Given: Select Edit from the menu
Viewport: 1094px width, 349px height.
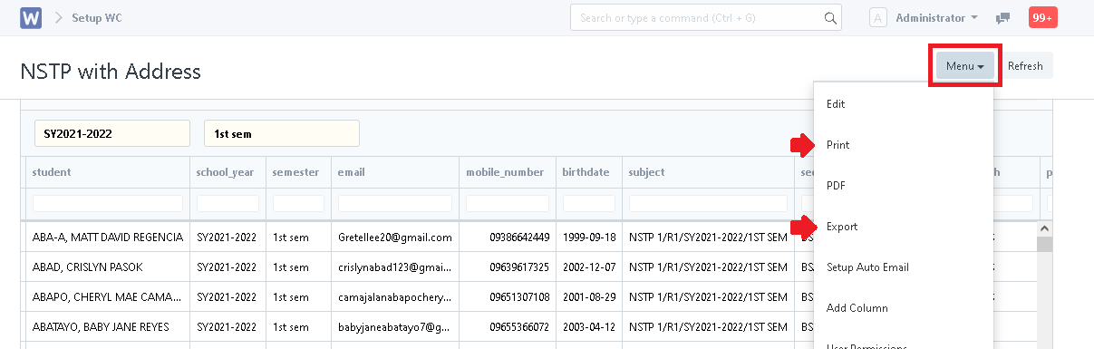Looking at the screenshot, I should point(836,104).
